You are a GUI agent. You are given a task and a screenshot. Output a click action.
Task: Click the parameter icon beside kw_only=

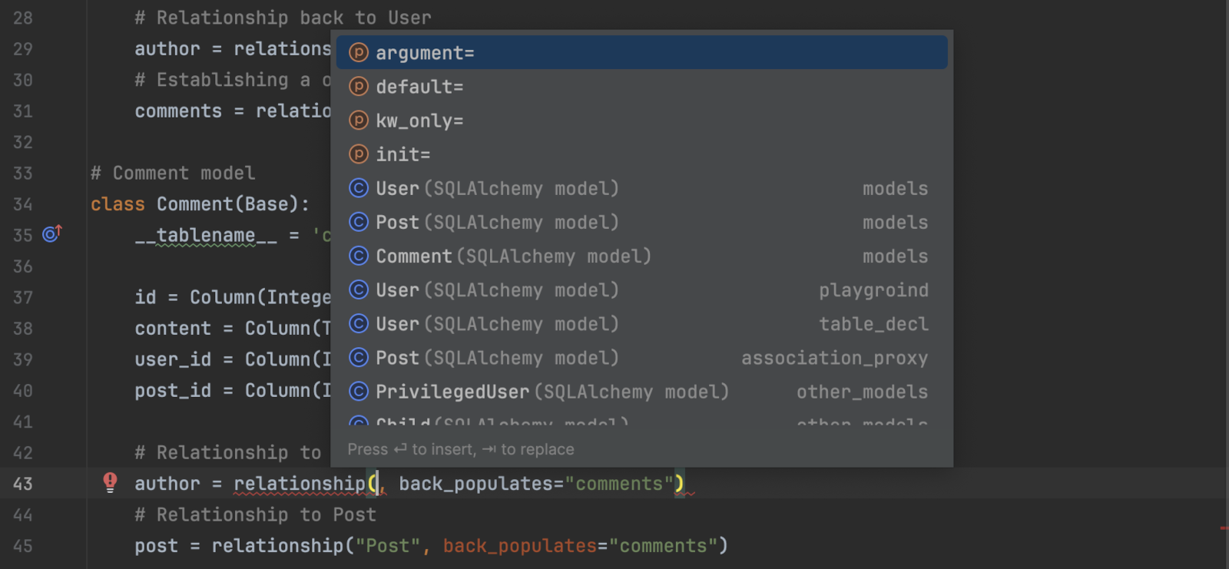click(x=358, y=121)
